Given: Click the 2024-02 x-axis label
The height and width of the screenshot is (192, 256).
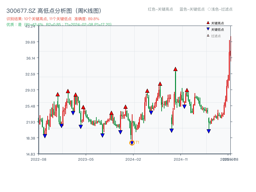Looking at the screenshot, I should pos(133,159).
